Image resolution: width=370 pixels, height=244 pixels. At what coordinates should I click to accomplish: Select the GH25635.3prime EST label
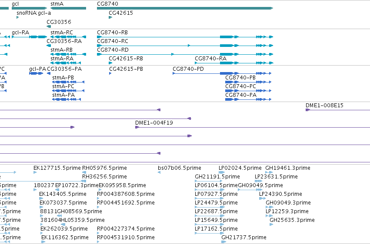[292, 220]
